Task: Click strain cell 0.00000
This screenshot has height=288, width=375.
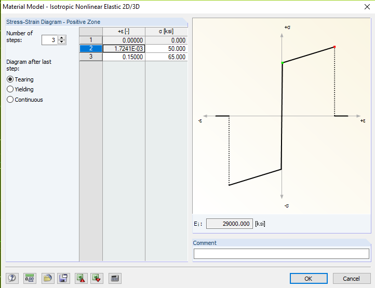Action: [x=124, y=40]
